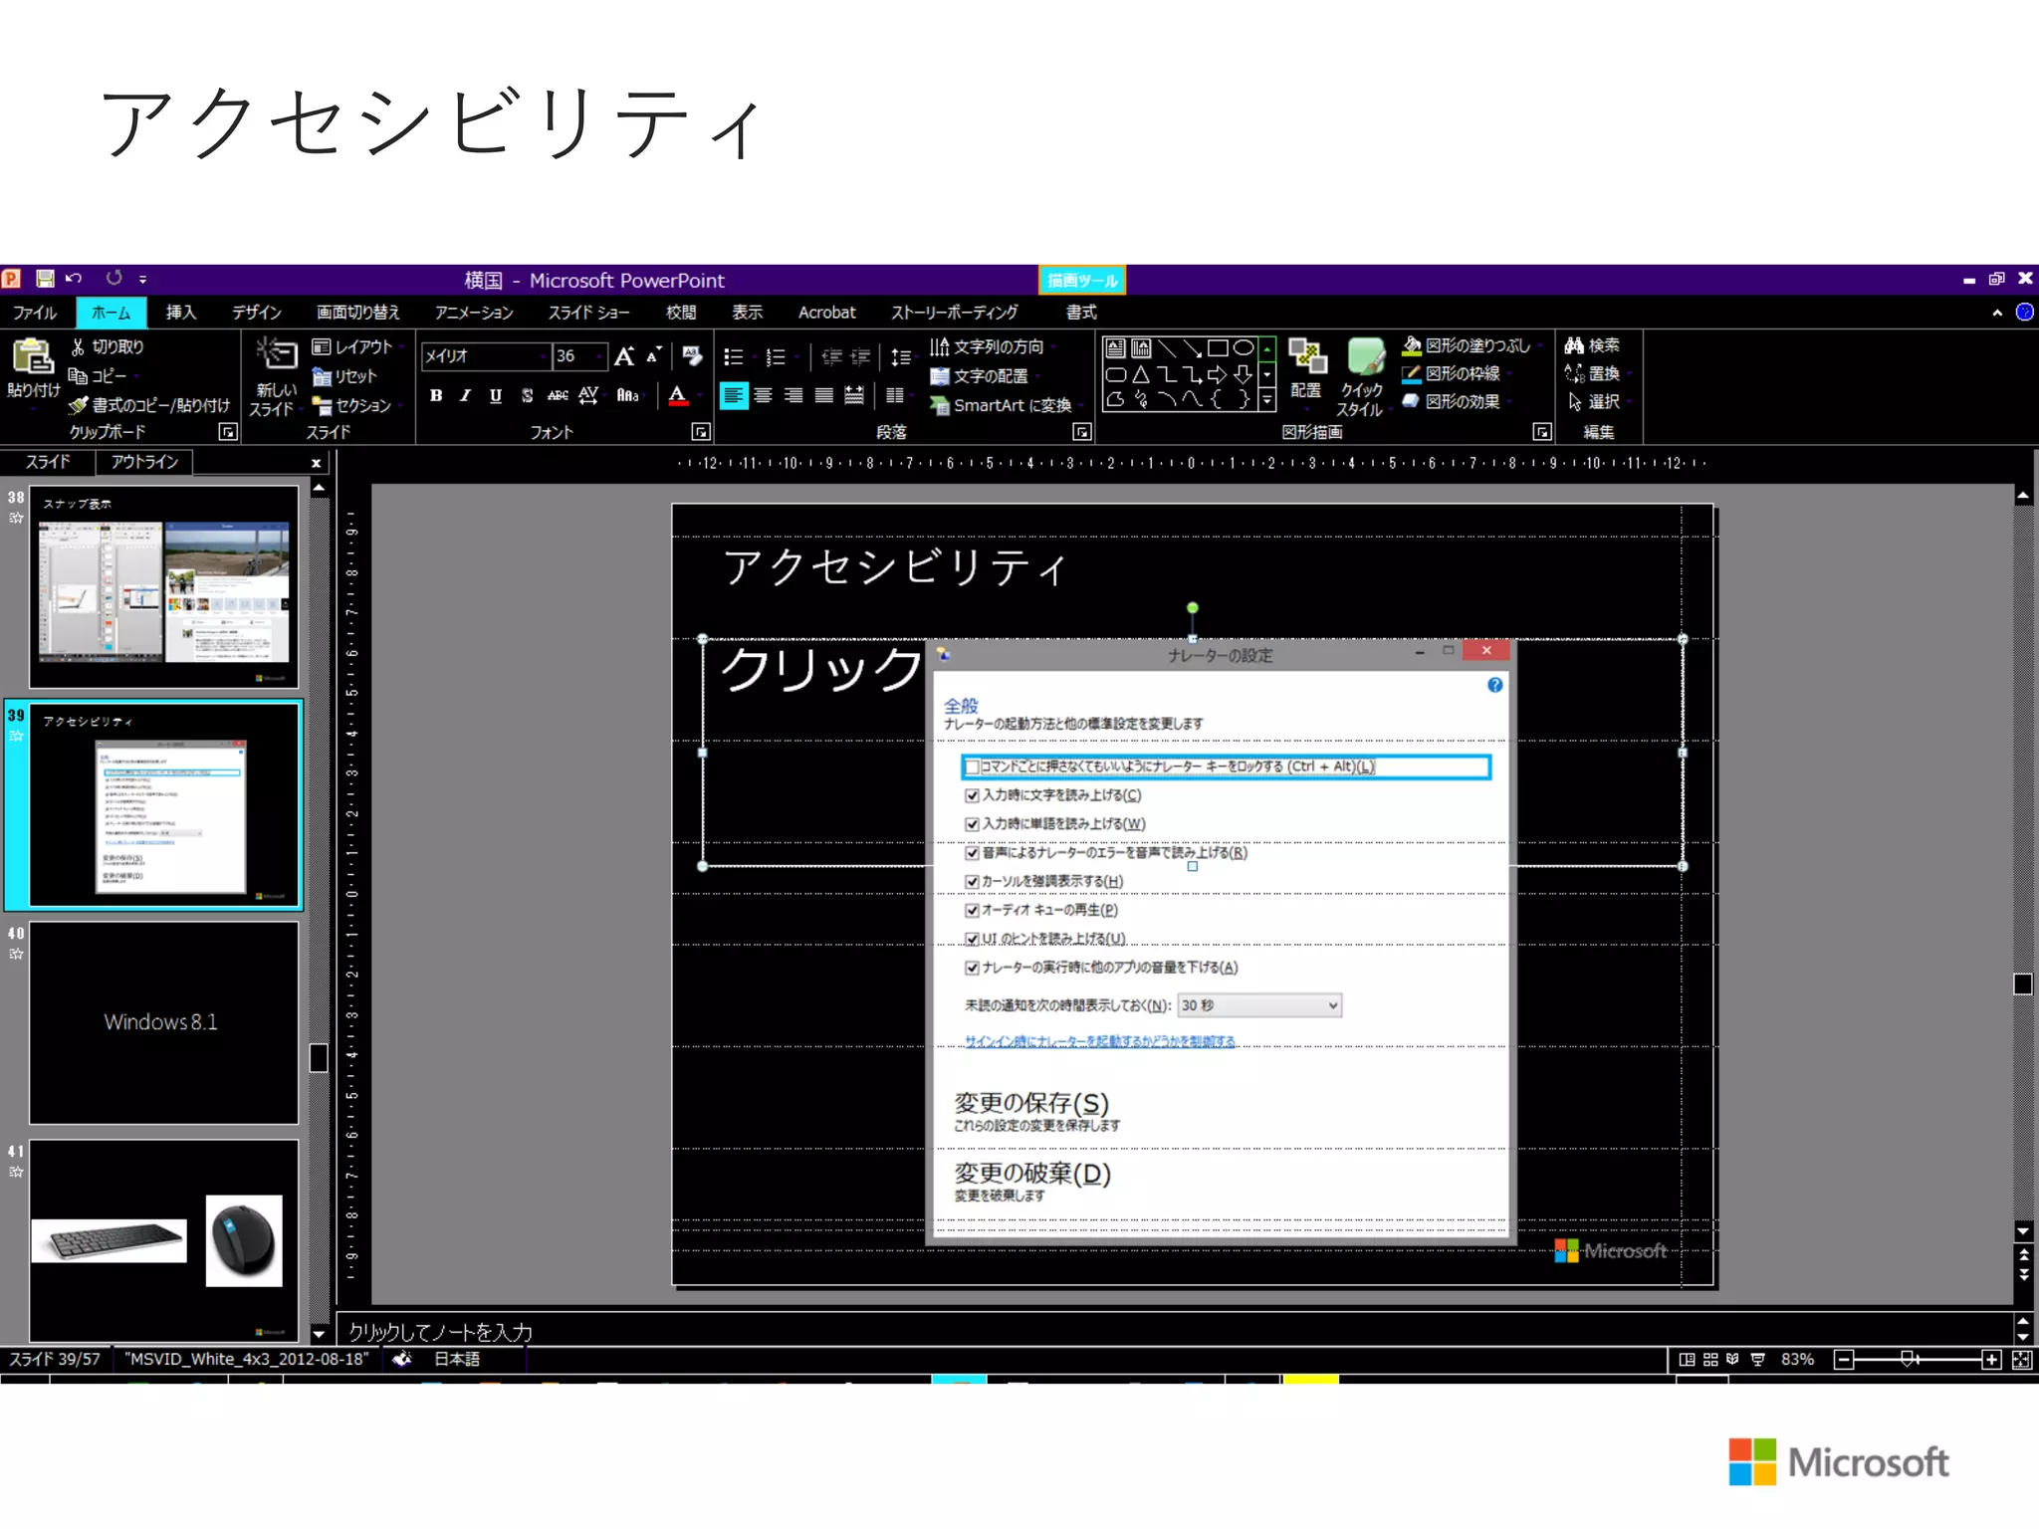Click the New Slide (新しいスライド) icon
The height and width of the screenshot is (1529, 2039).
click(x=276, y=355)
